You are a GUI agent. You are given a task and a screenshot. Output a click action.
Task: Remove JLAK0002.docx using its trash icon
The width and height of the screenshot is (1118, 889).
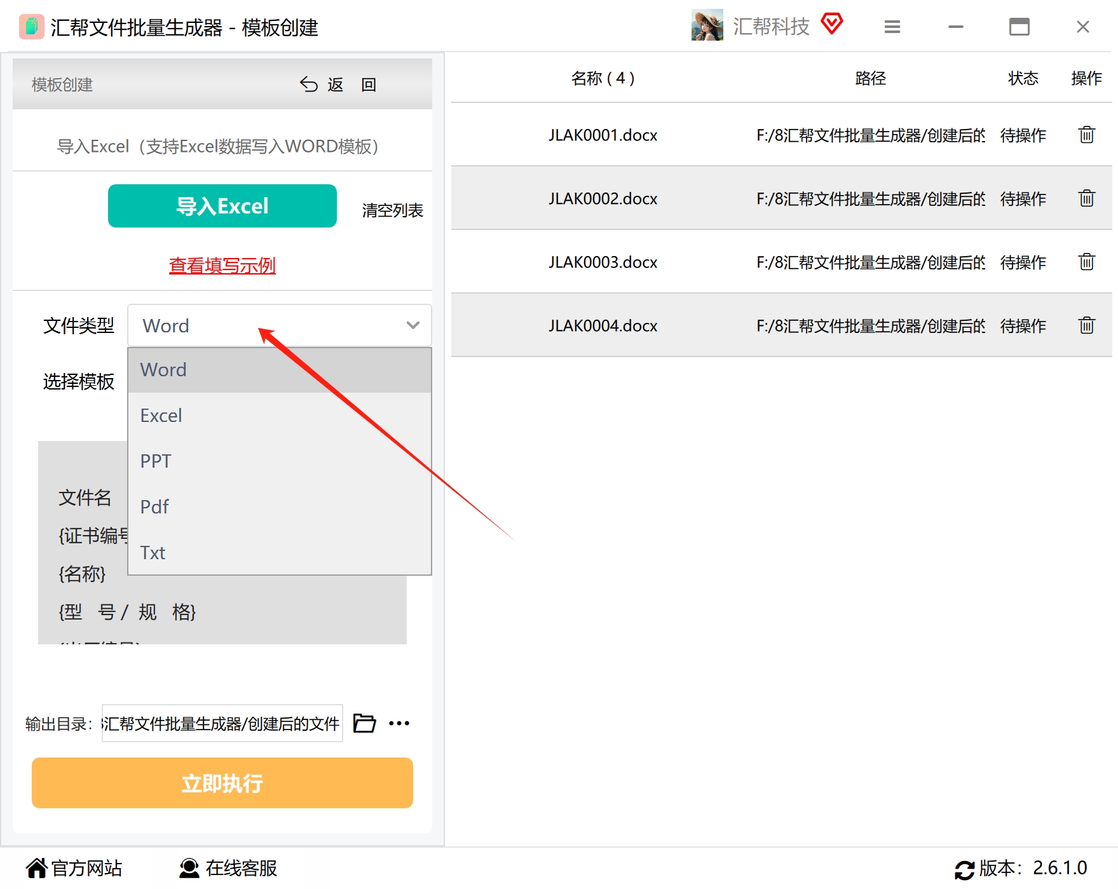[1086, 198]
